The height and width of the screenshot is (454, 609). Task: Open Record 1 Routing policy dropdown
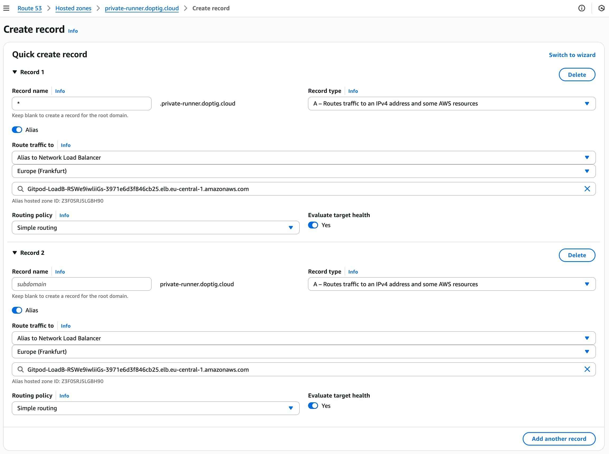155,228
